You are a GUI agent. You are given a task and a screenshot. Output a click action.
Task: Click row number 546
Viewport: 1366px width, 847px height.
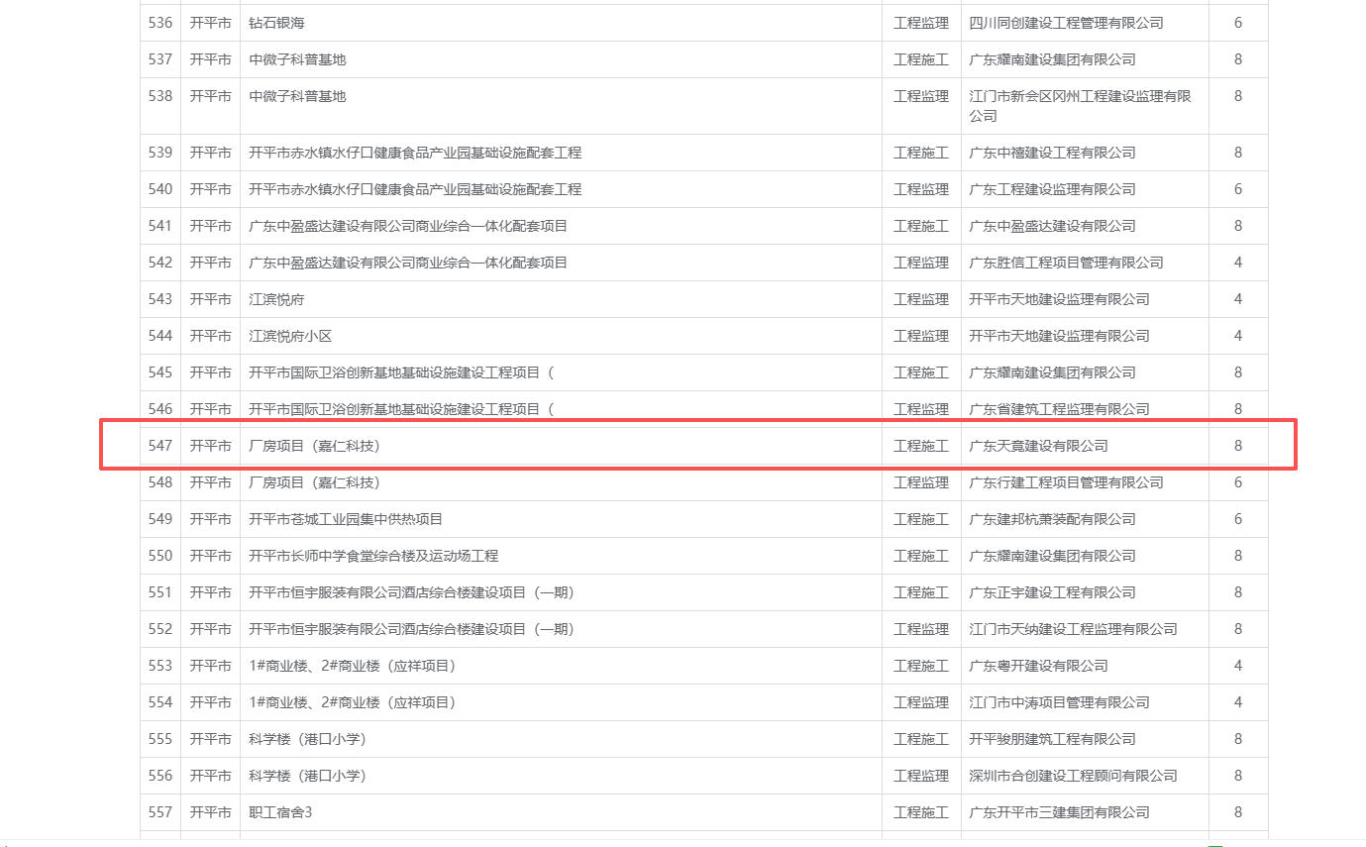(160, 409)
